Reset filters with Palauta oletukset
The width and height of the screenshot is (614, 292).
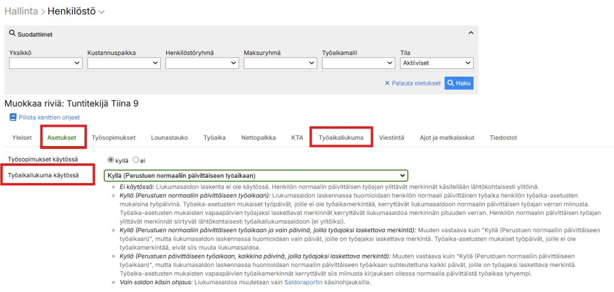point(413,83)
